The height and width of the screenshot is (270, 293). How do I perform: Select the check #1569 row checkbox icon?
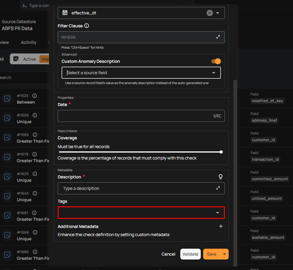pyautogui.click(x=7, y=138)
